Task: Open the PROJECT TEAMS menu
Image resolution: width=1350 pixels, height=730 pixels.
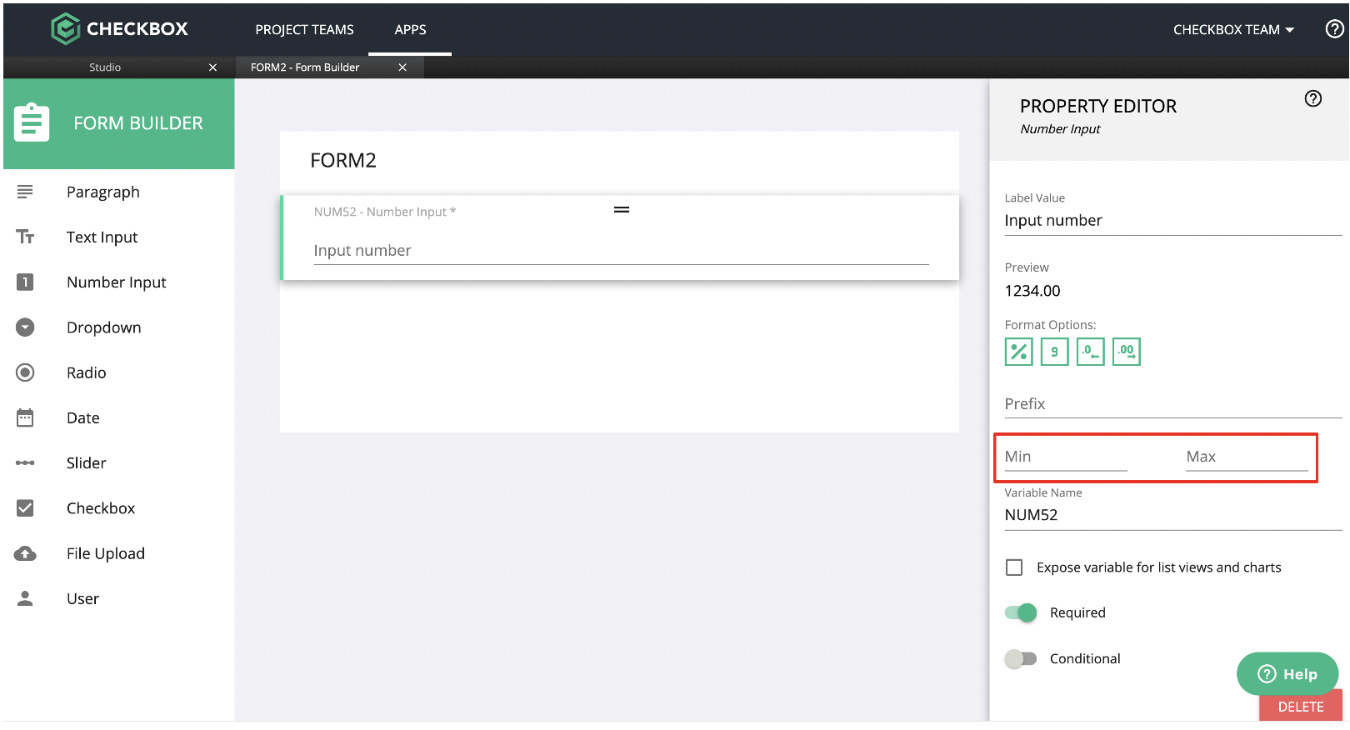Action: pyautogui.click(x=304, y=29)
